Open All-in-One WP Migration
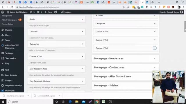The height and width of the screenshot is (104, 186). point(12,47)
